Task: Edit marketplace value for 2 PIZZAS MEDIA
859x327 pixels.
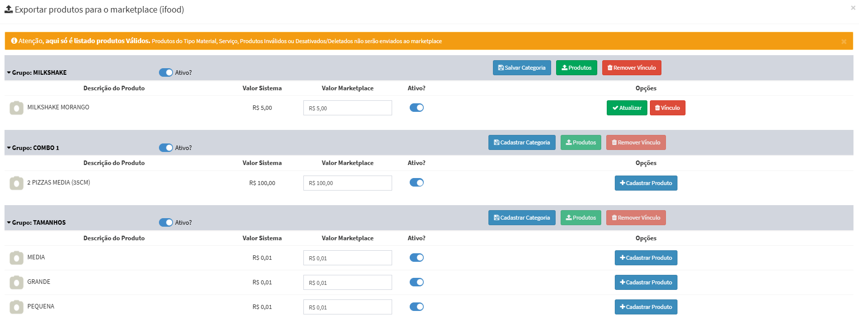Action: pos(348,183)
